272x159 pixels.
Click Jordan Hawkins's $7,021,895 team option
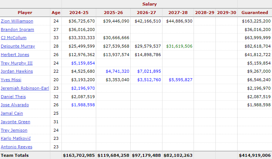tap(149, 71)
